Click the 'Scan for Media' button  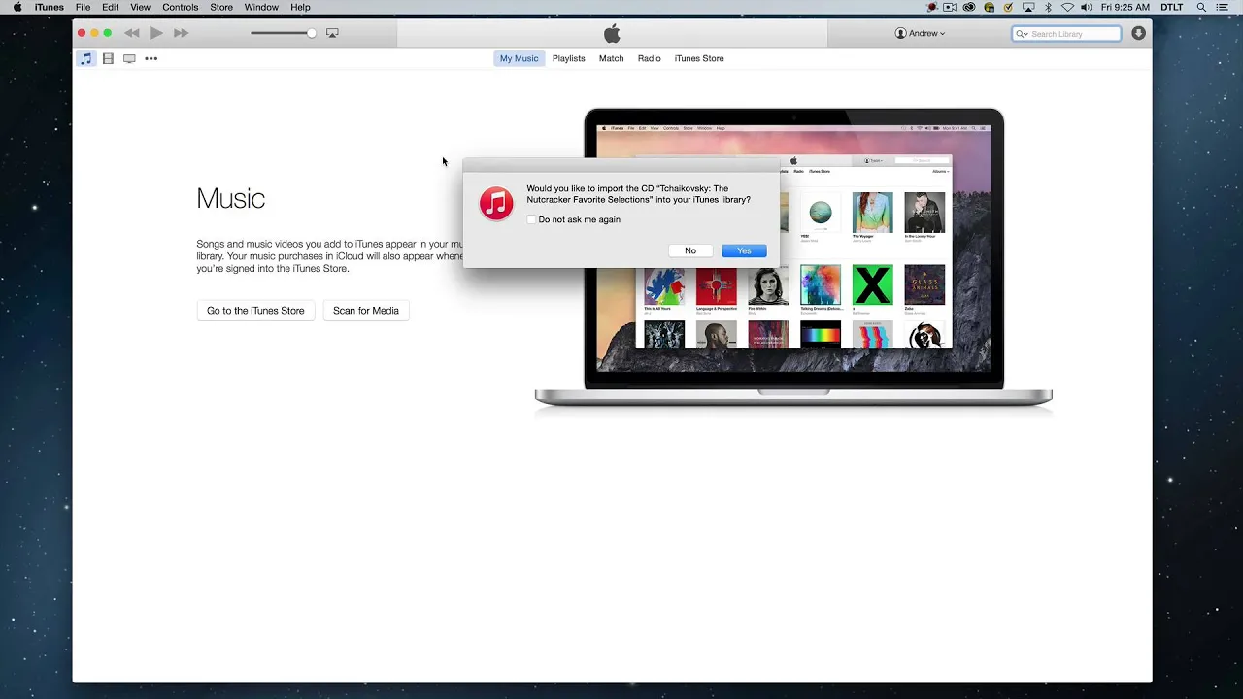point(366,311)
